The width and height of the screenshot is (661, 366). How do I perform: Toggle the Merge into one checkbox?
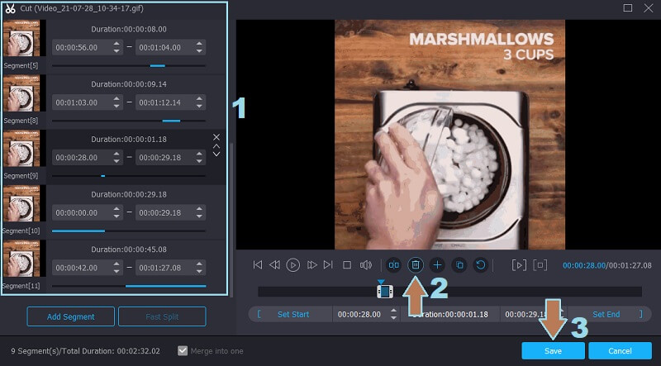pyautogui.click(x=183, y=351)
